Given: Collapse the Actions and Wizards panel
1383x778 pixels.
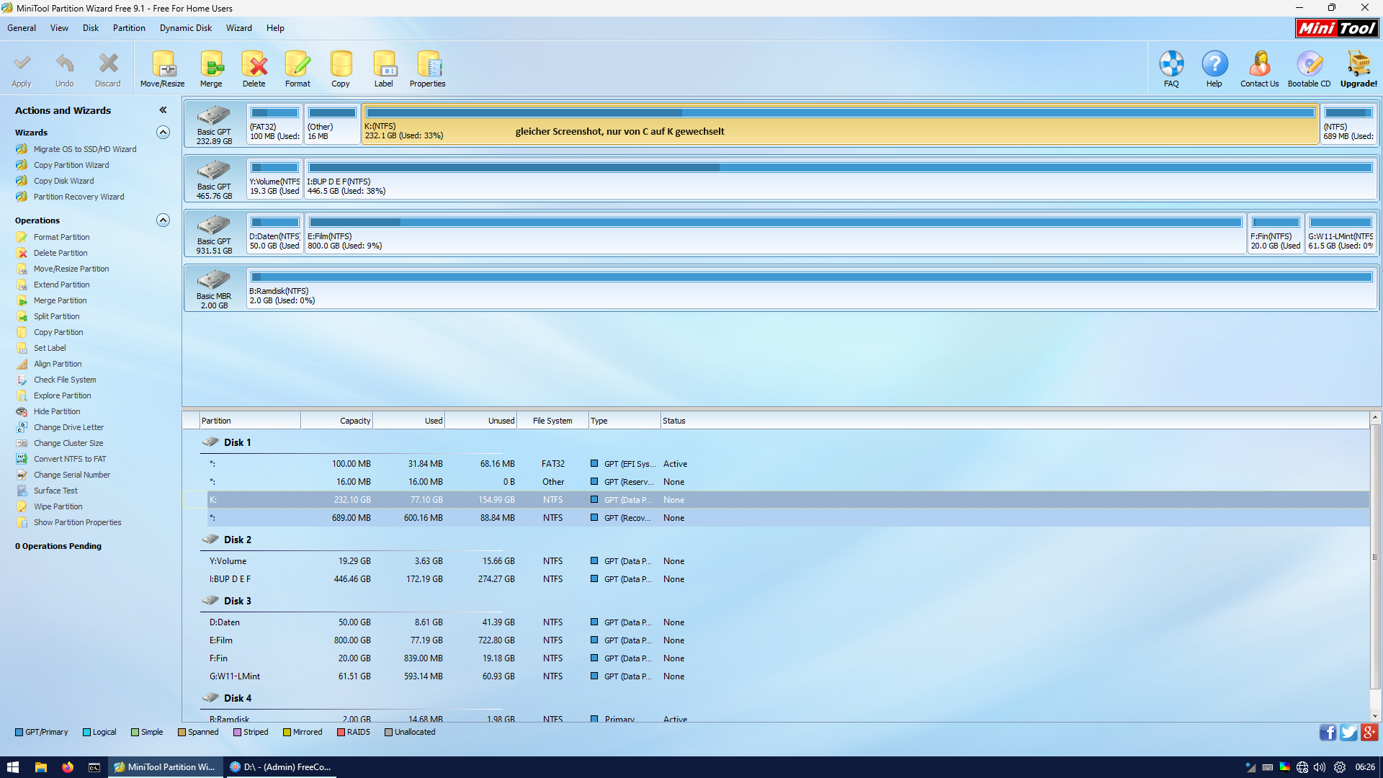Looking at the screenshot, I should [x=164, y=110].
